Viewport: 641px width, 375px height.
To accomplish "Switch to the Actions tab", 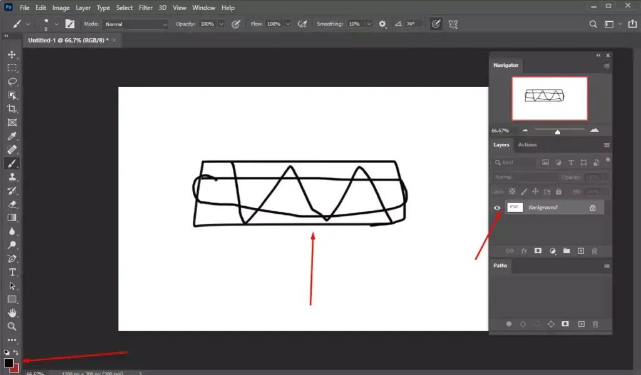I will tap(527, 144).
